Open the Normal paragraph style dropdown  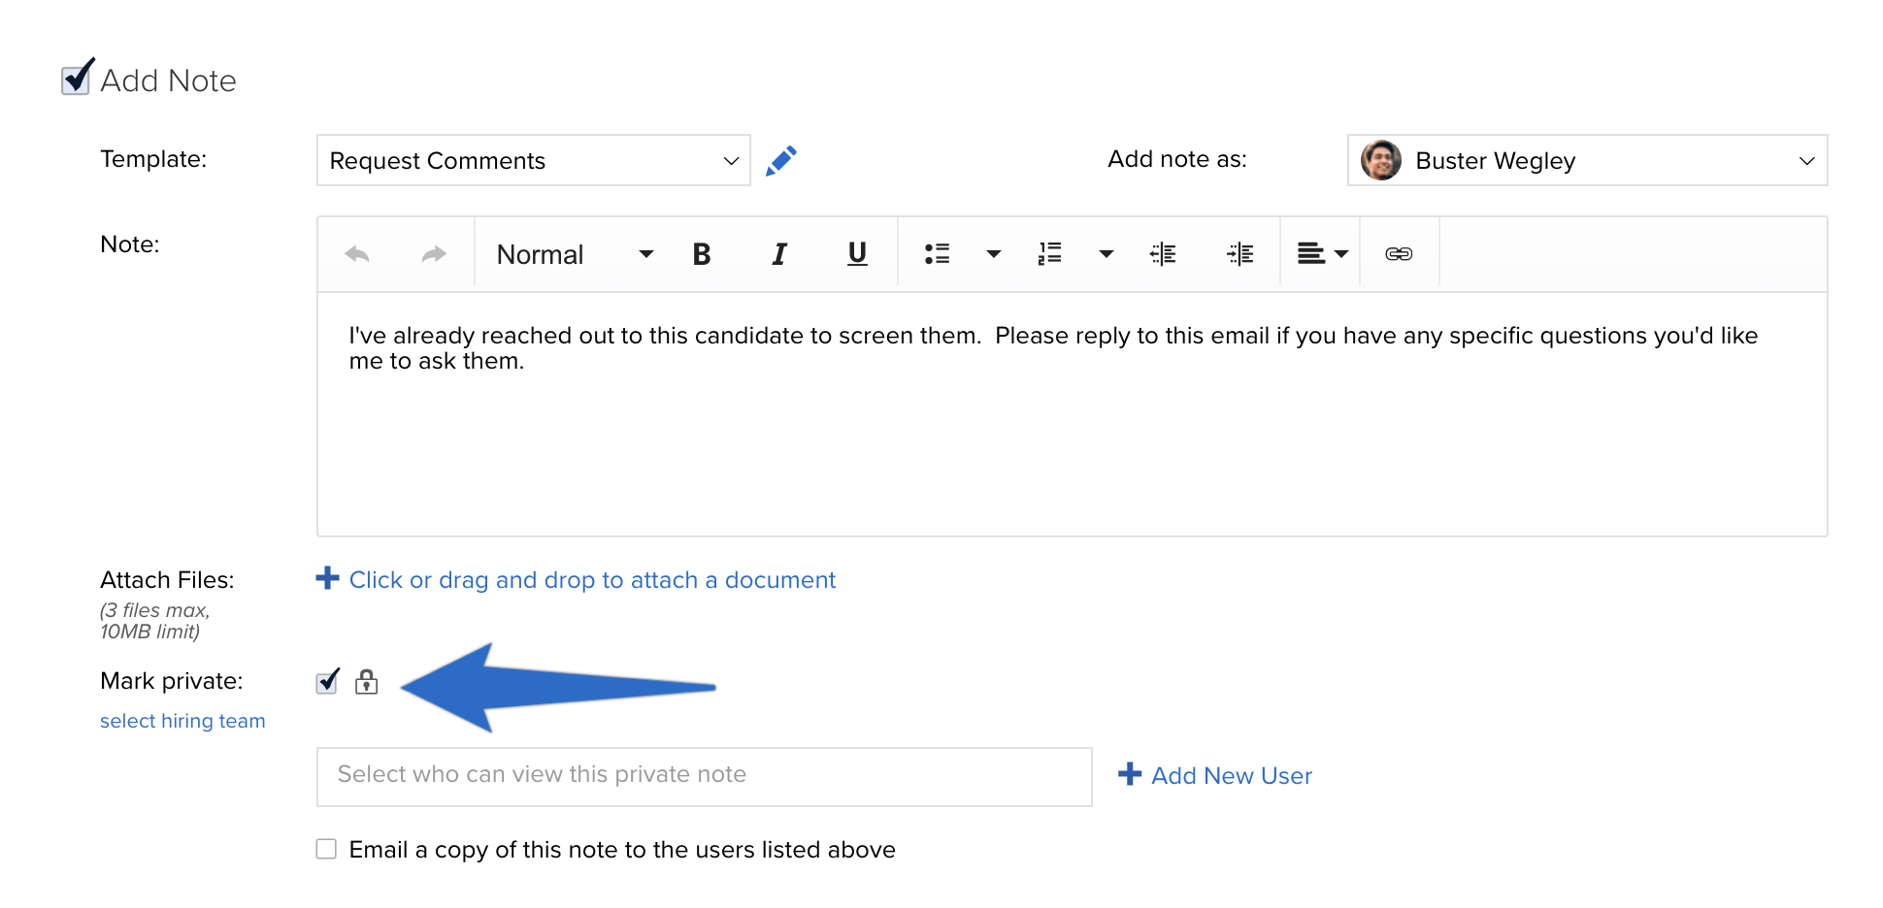click(575, 254)
